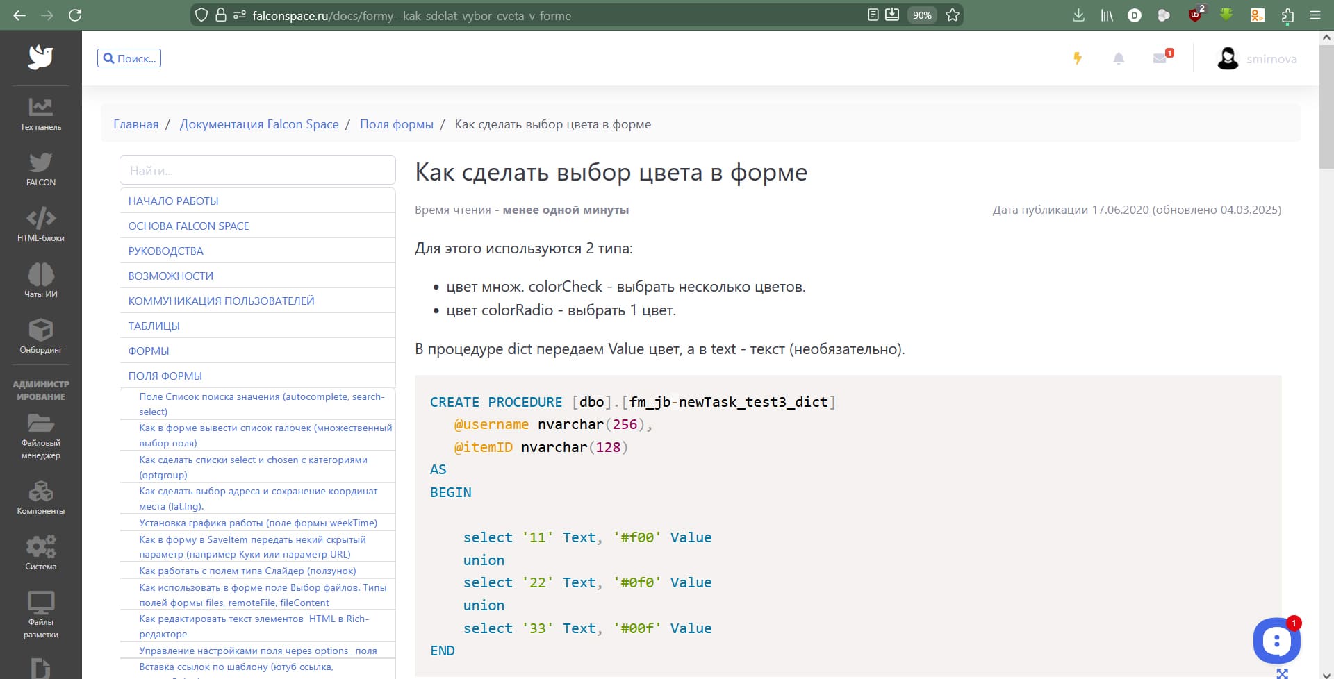This screenshot has width=1334, height=679.
Task: Expand the ТАБЛИЦЫ documentation section
Action: [x=154, y=326]
